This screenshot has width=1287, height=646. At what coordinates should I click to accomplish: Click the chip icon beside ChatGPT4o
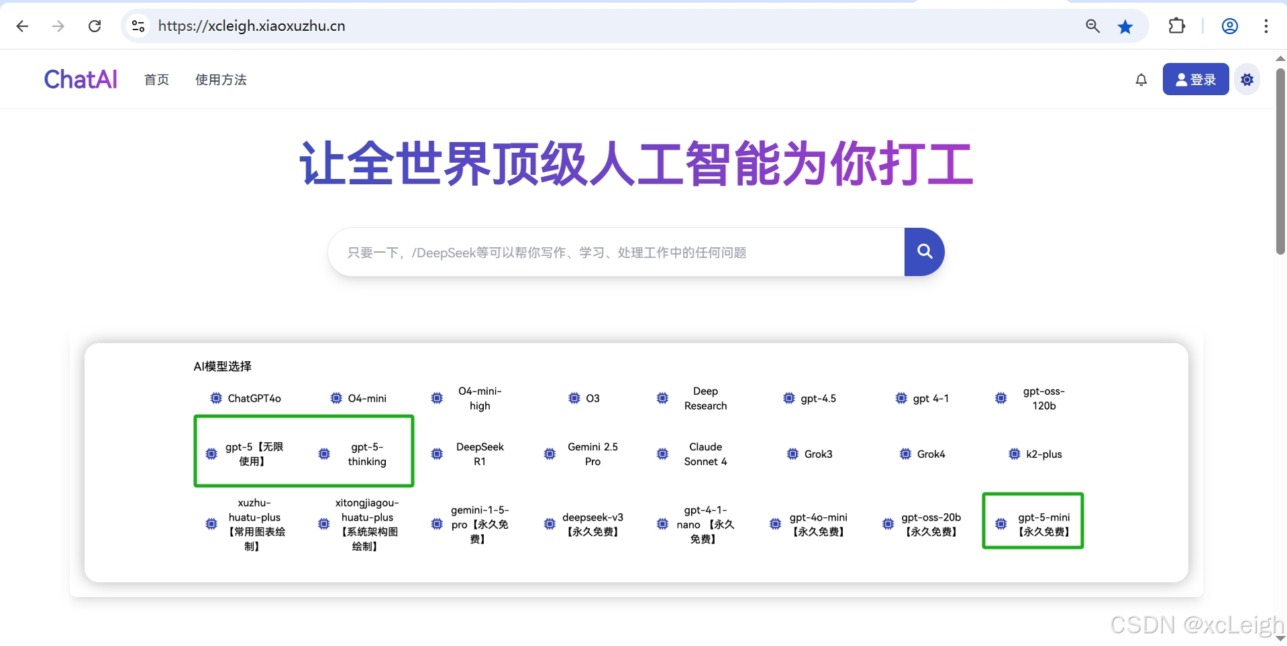[216, 398]
